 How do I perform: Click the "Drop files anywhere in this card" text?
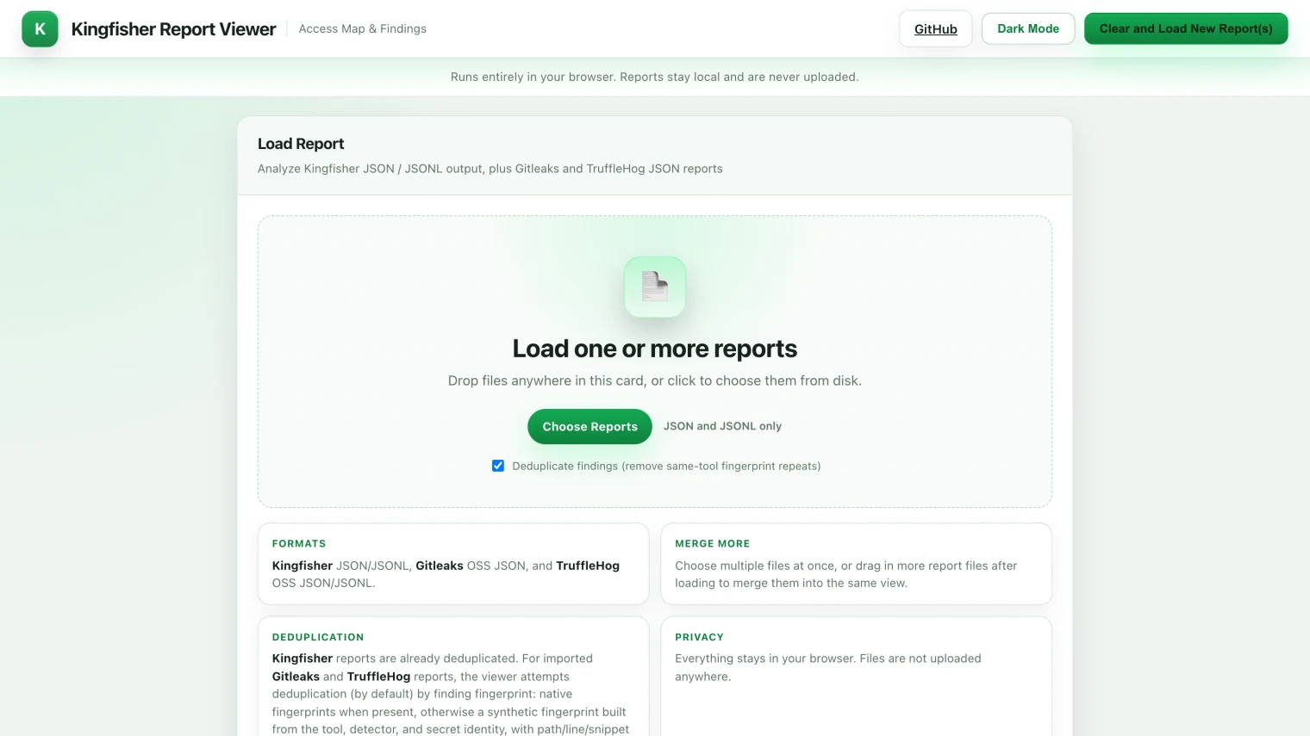pos(655,380)
